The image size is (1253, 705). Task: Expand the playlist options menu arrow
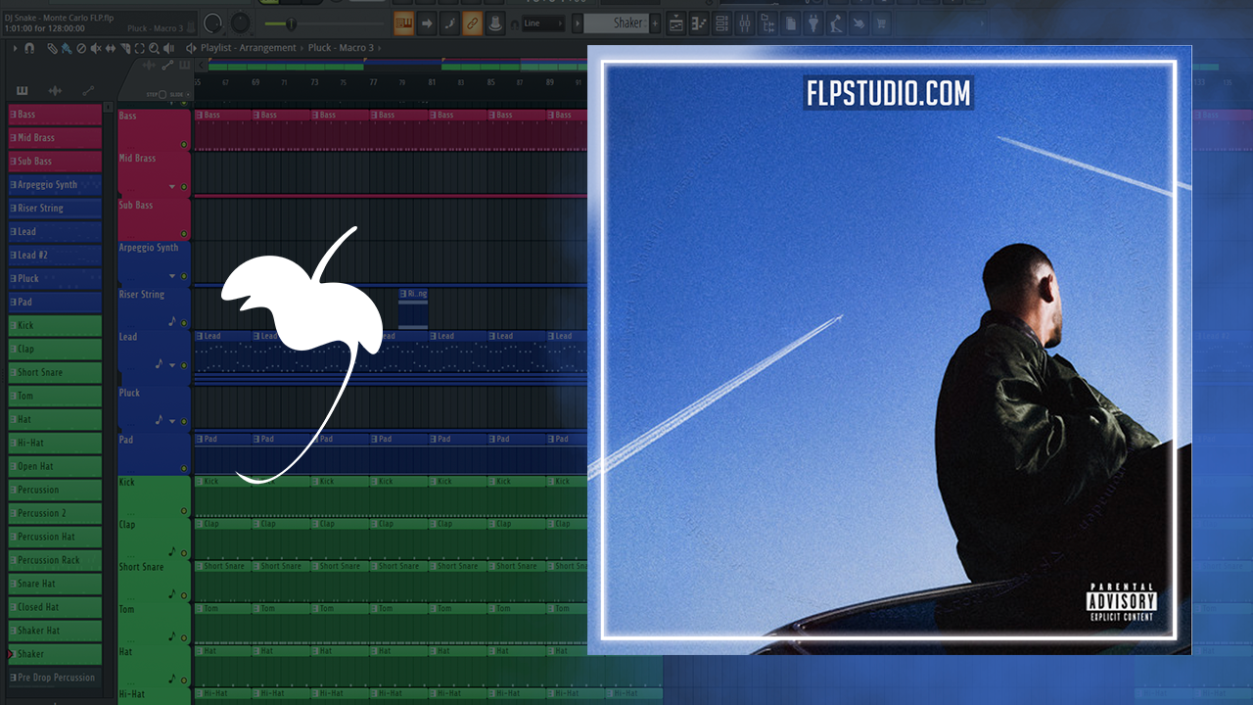(14, 48)
